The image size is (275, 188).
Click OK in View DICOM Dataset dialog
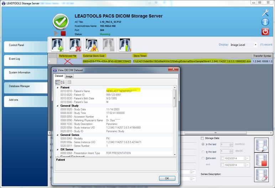(167, 178)
